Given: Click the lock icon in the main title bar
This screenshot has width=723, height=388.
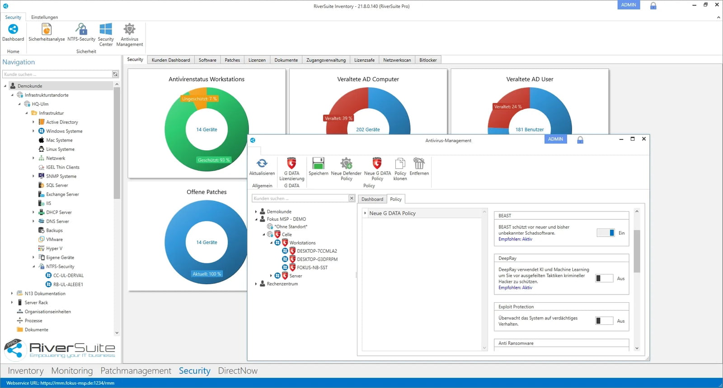Looking at the screenshot, I should pos(653,6).
